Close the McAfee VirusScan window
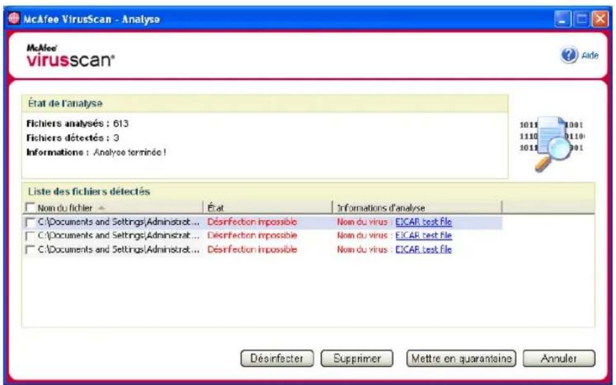The height and width of the screenshot is (385, 616). 601,19
